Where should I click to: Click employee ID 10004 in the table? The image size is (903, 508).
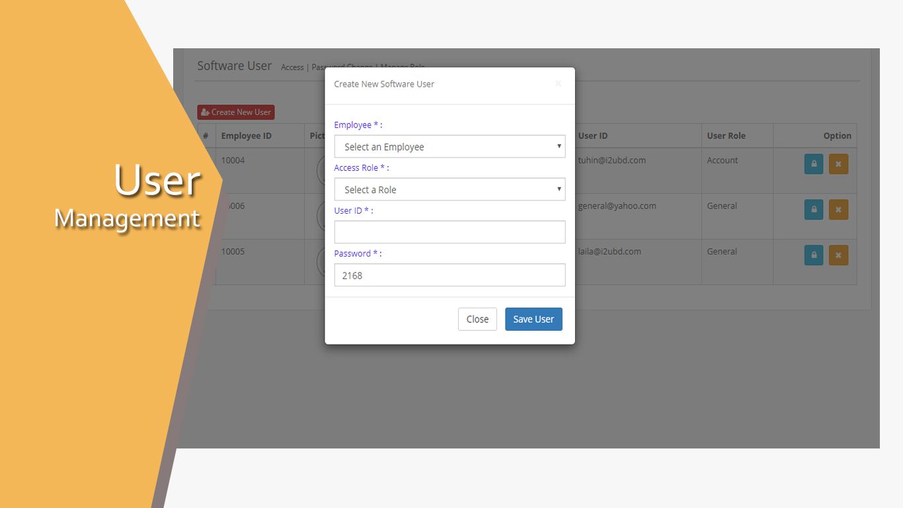233,160
